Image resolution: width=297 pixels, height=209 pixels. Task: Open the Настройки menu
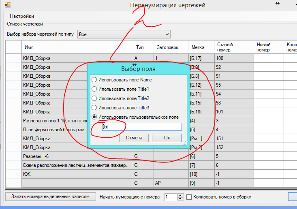coord(22,17)
